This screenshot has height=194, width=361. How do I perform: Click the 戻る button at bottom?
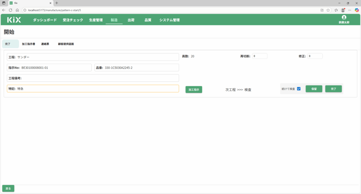(x=8, y=188)
